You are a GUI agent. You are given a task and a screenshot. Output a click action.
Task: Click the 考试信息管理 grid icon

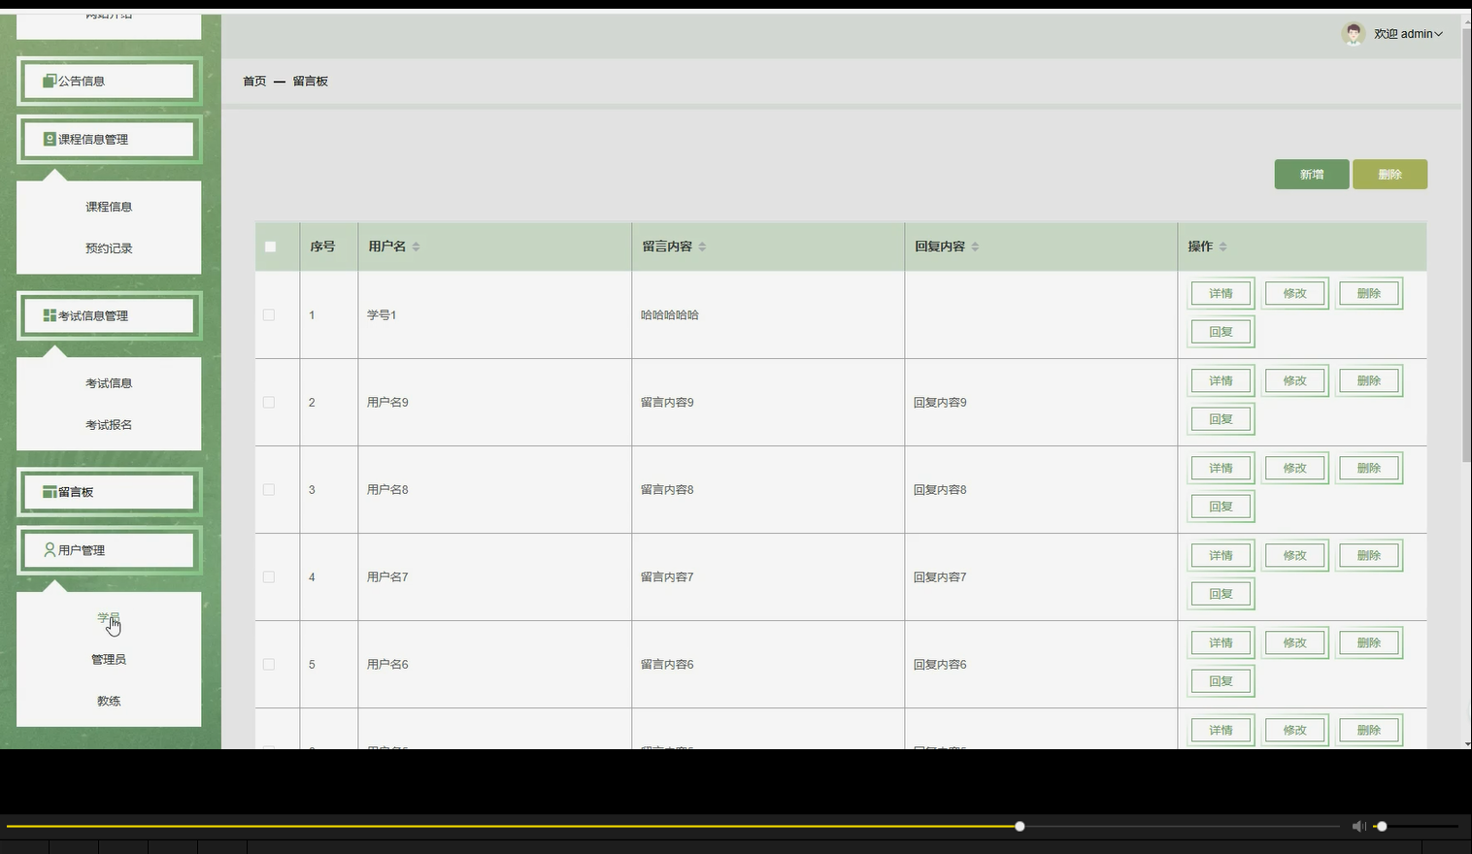(x=50, y=315)
